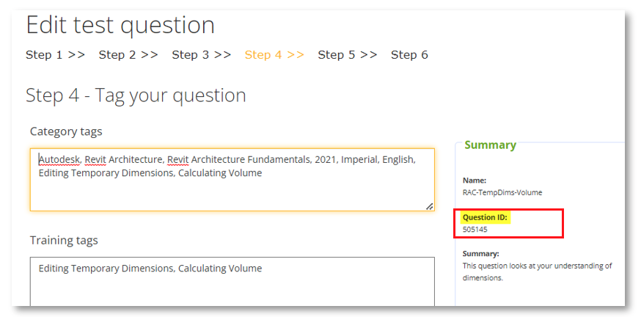Navigate to Step 6 link
This screenshot has width=641, height=317.
(x=409, y=55)
